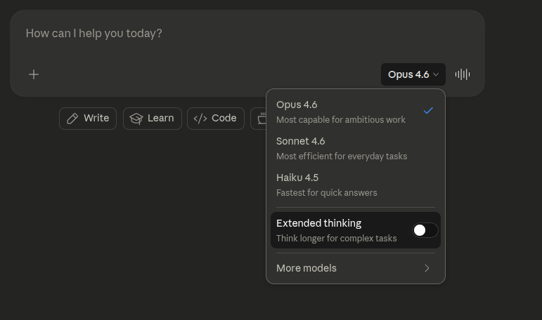Start voice mode via waveform icon
This screenshot has width=542, height=320.
[x=462, y=74]
